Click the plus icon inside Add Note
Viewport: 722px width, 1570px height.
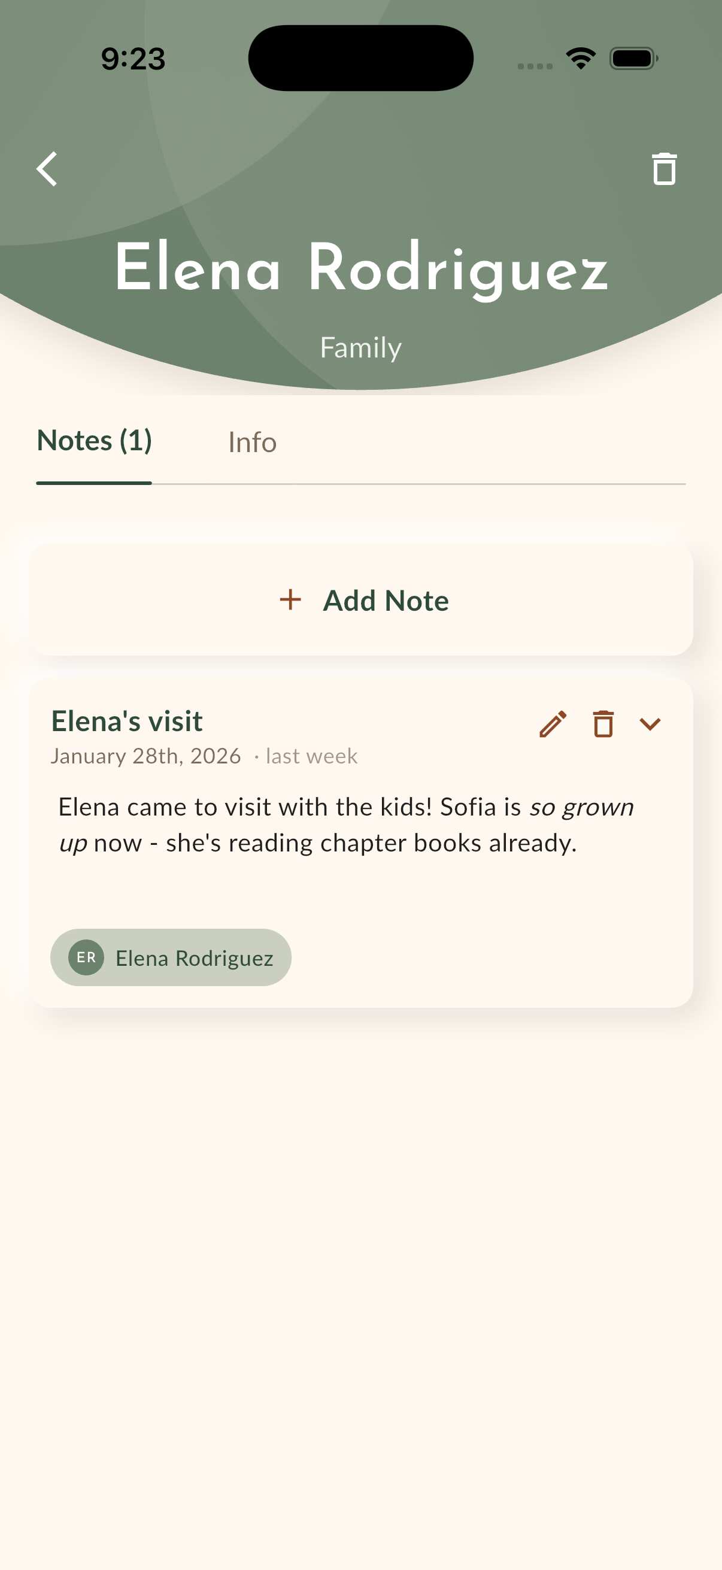(290, 601)
